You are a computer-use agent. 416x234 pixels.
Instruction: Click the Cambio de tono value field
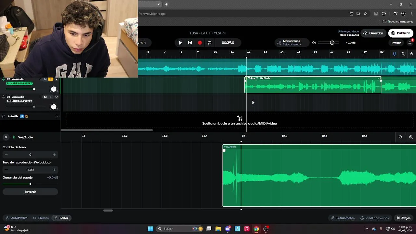(30, 155)
